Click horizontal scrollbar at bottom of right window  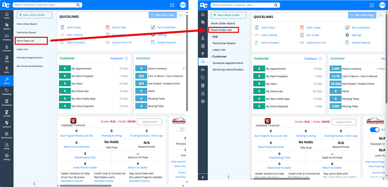(x=281, y=178)
